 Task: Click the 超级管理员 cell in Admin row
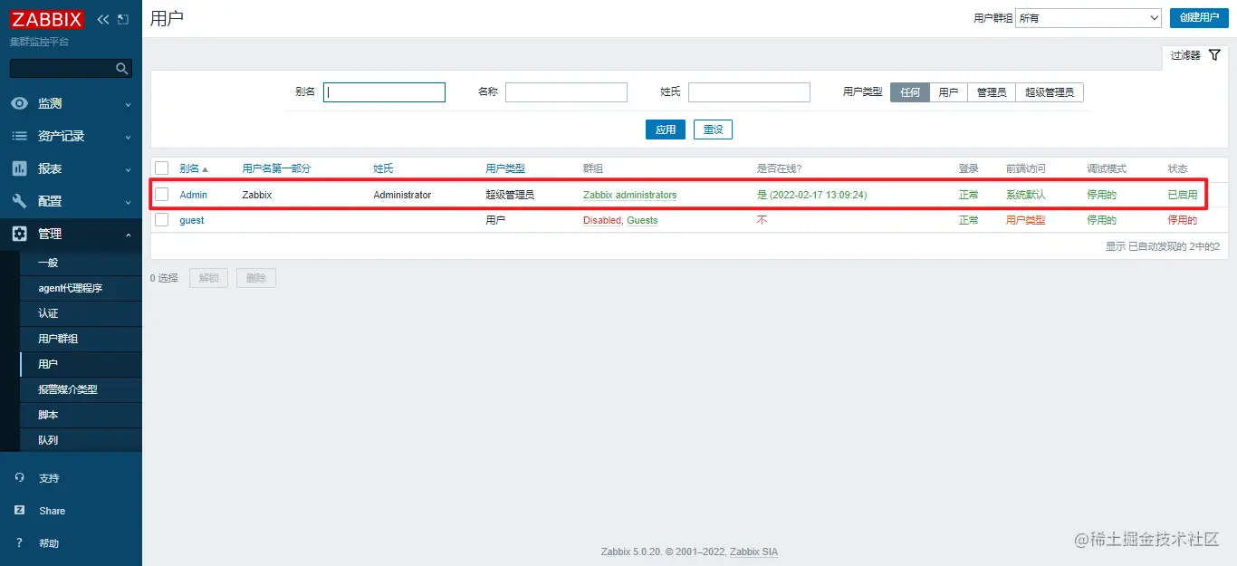[510, 195]
